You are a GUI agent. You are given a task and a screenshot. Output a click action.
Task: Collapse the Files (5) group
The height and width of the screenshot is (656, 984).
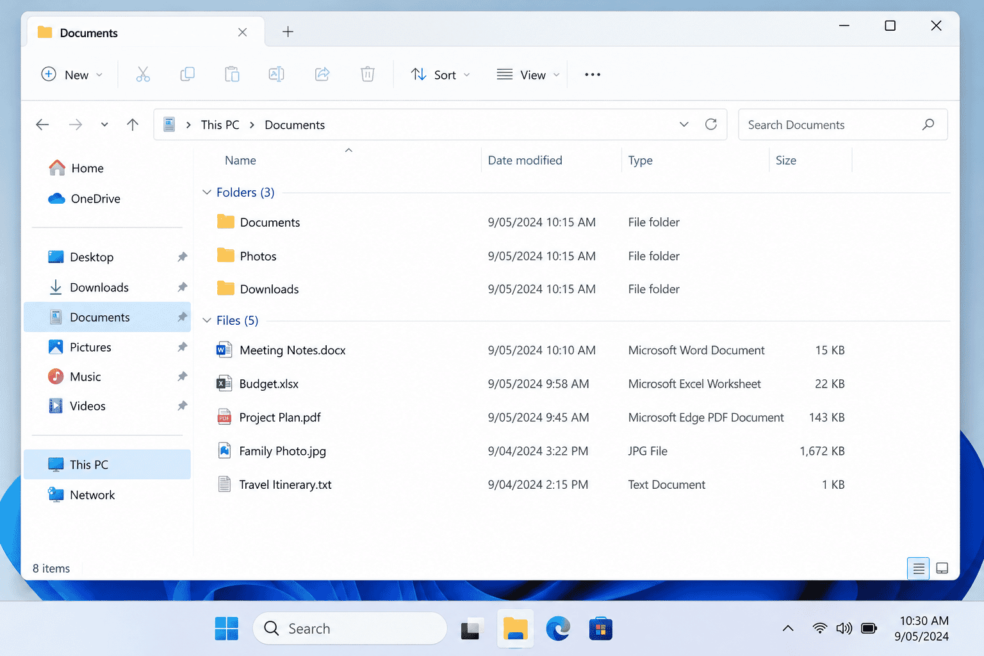pos(207,320)
